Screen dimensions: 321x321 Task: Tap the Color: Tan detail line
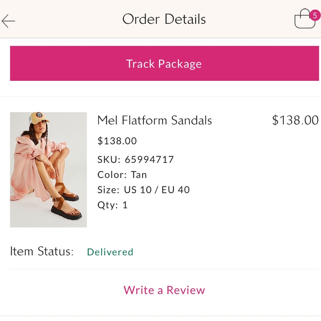[122, 174]
